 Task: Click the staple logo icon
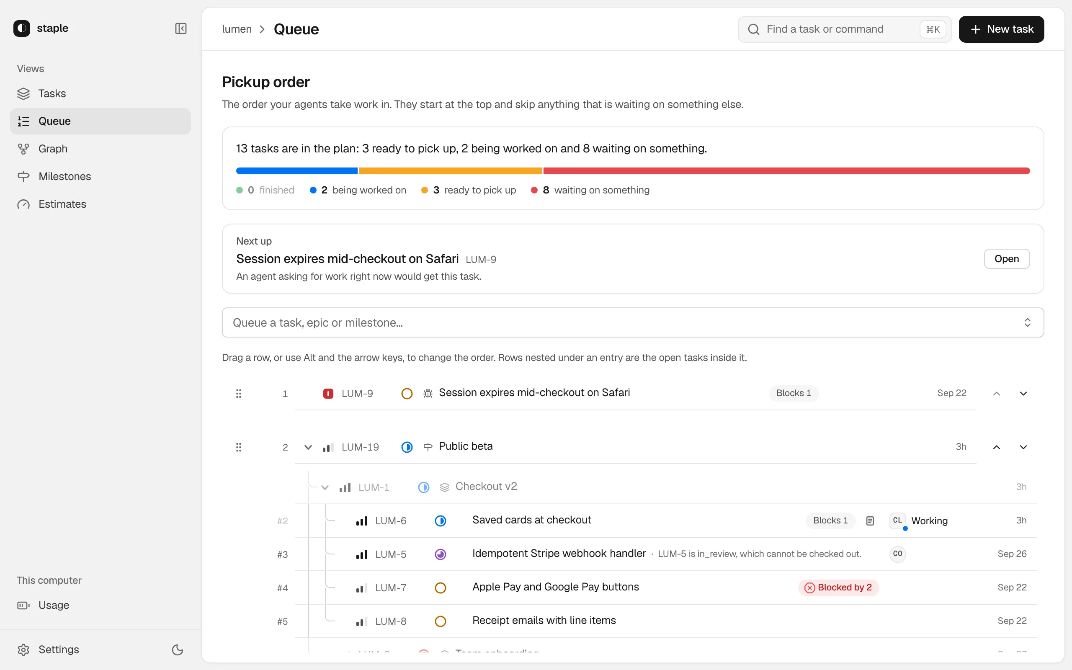pyautogui.click(x=22, y=28)
